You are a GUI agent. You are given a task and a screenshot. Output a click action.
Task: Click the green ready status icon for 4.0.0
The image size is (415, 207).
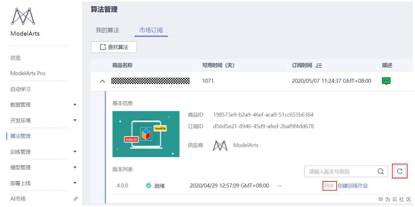pyautogui.click(x=149, y=186)
